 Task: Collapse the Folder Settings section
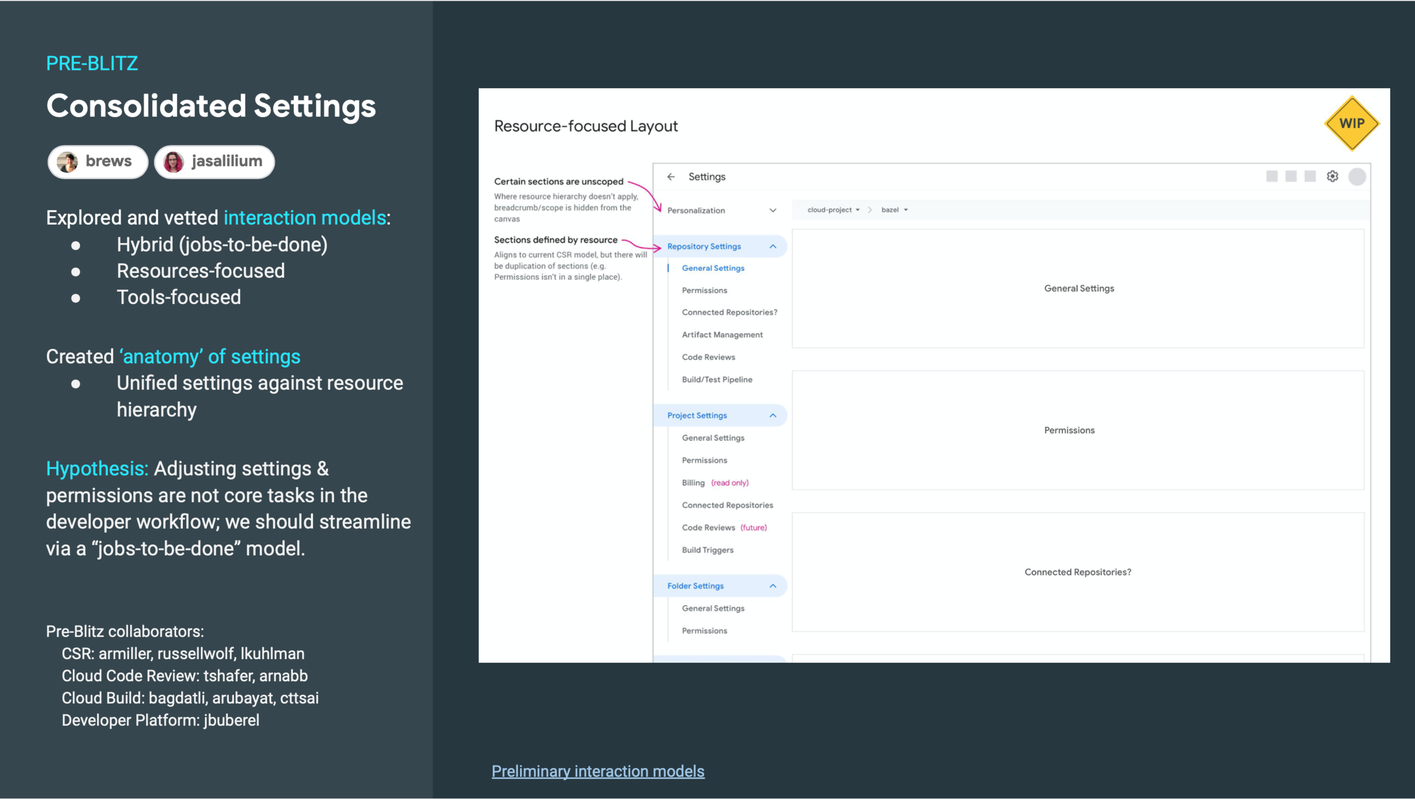[x=773, y=586]
